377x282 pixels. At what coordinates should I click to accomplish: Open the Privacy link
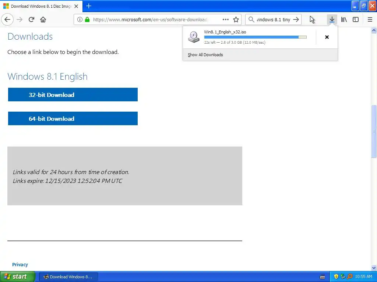click(x=20, y=264)
